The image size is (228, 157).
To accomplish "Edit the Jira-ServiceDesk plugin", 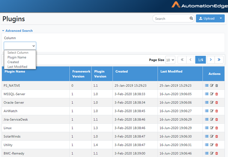I will (212, 119).
